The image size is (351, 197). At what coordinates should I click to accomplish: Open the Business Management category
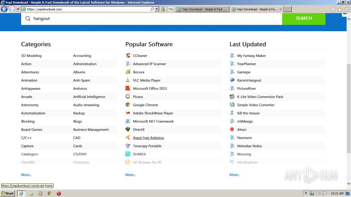click(91, 129)
